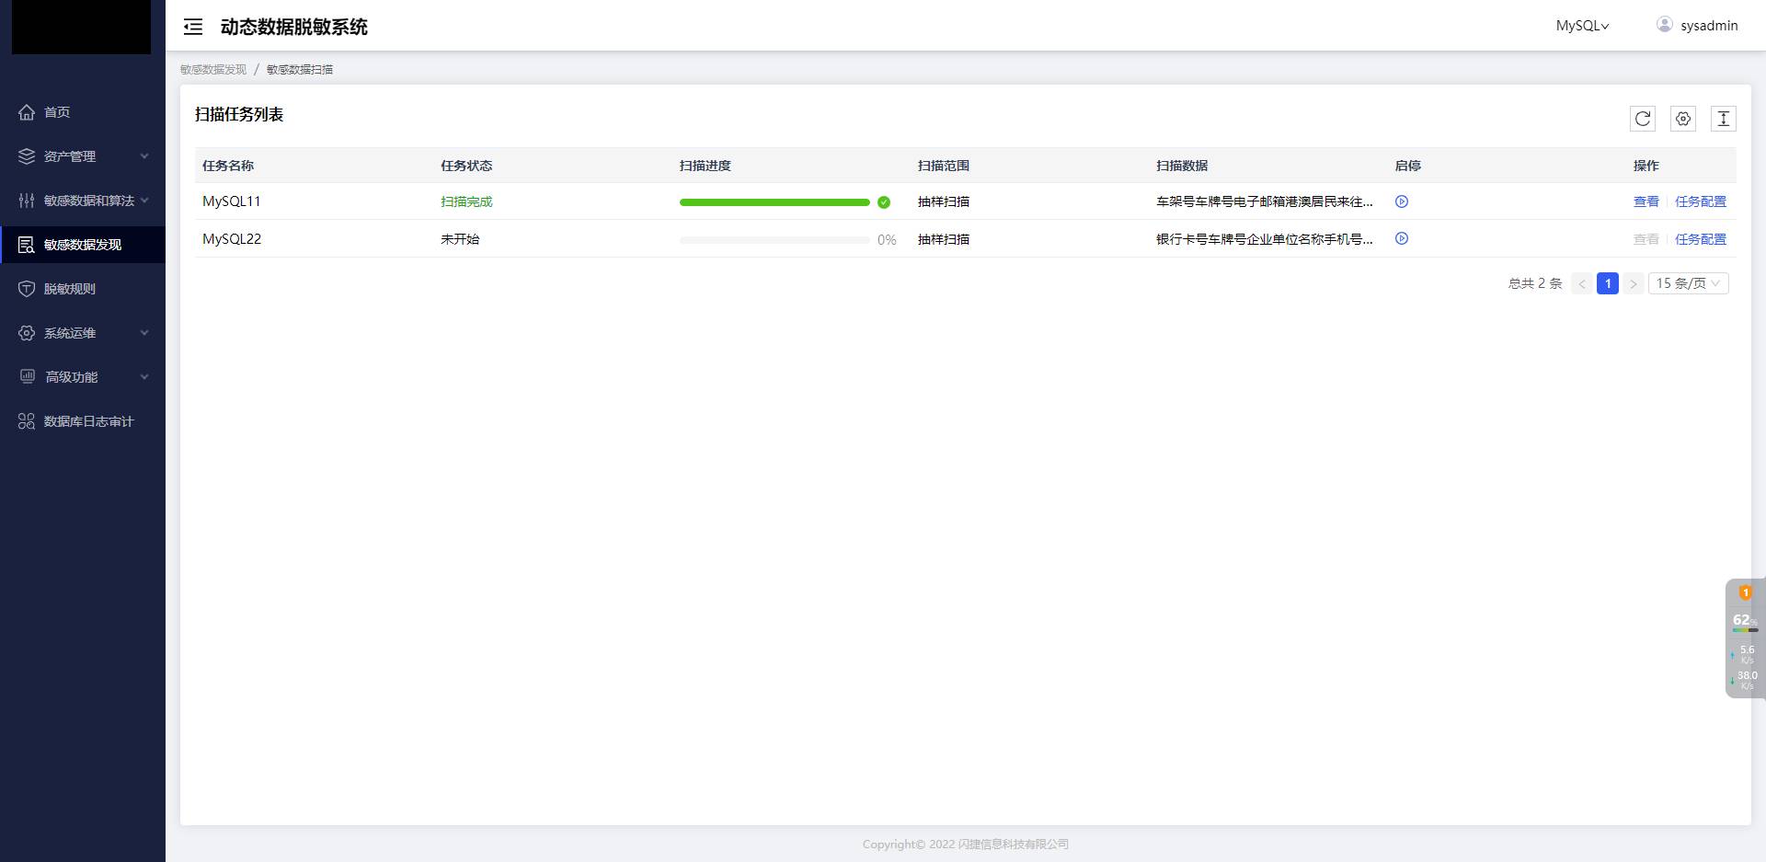Click the 未开始 status text
Viewport: 1766px width, 862px height.
[x=460, y=239]
